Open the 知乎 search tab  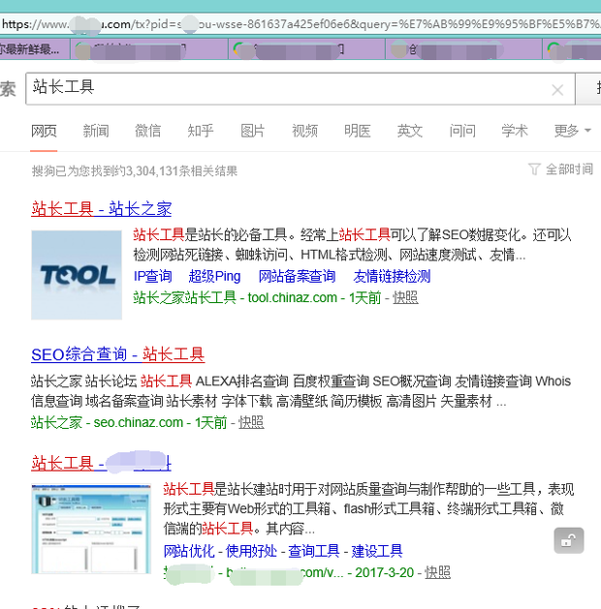click(x=201, y=131)
